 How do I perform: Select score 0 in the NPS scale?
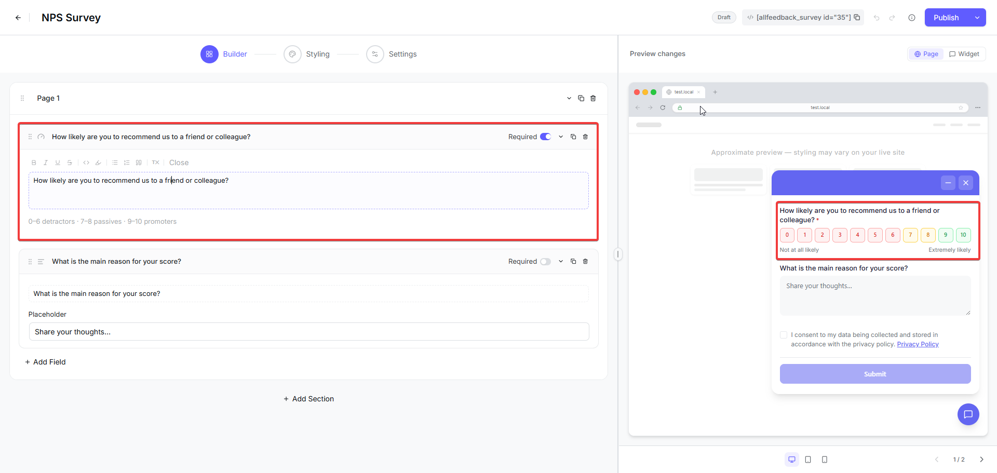coord(787,235)
